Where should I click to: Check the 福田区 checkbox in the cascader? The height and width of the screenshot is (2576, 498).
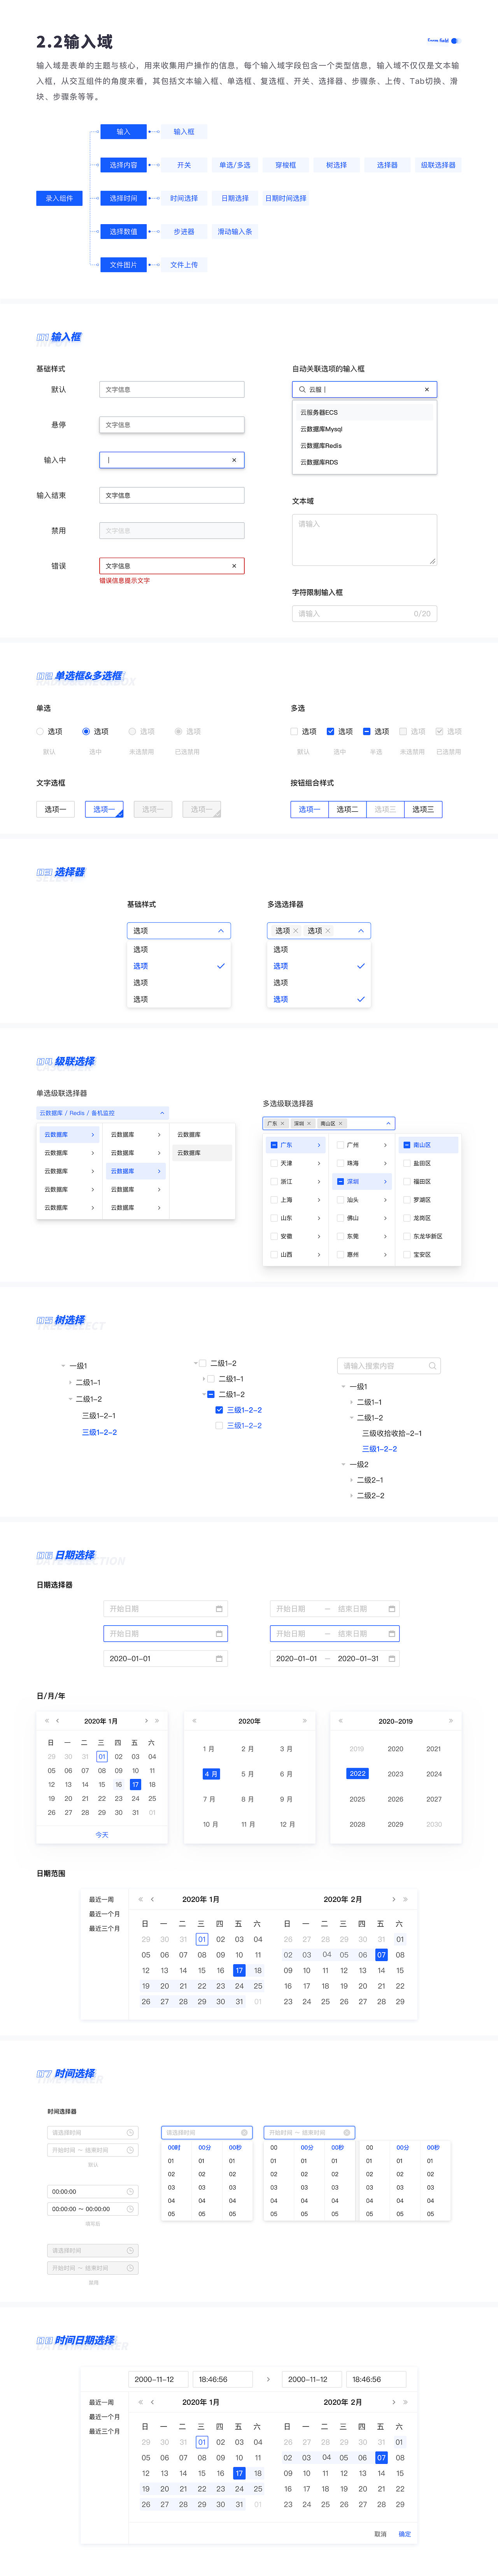click(x=406, y=1181)
